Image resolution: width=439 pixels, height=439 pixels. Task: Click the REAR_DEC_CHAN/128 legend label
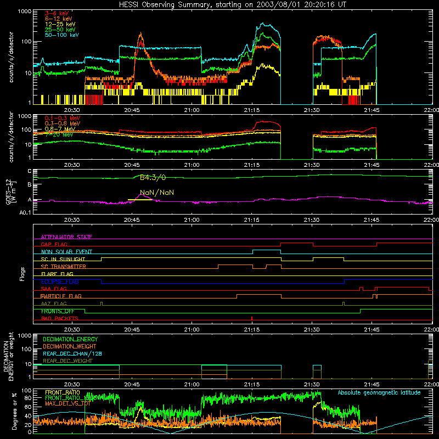click(x=72, y=353)
